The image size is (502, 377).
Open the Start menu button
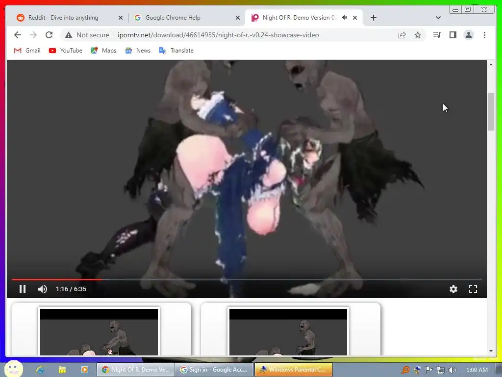(13, 369)
